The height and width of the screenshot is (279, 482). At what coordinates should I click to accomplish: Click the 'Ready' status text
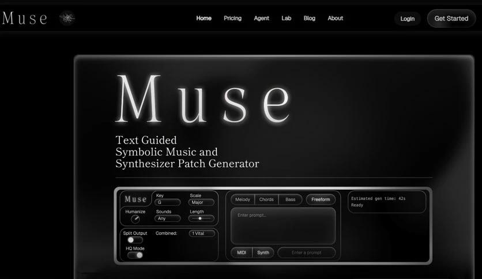point(357,205)
